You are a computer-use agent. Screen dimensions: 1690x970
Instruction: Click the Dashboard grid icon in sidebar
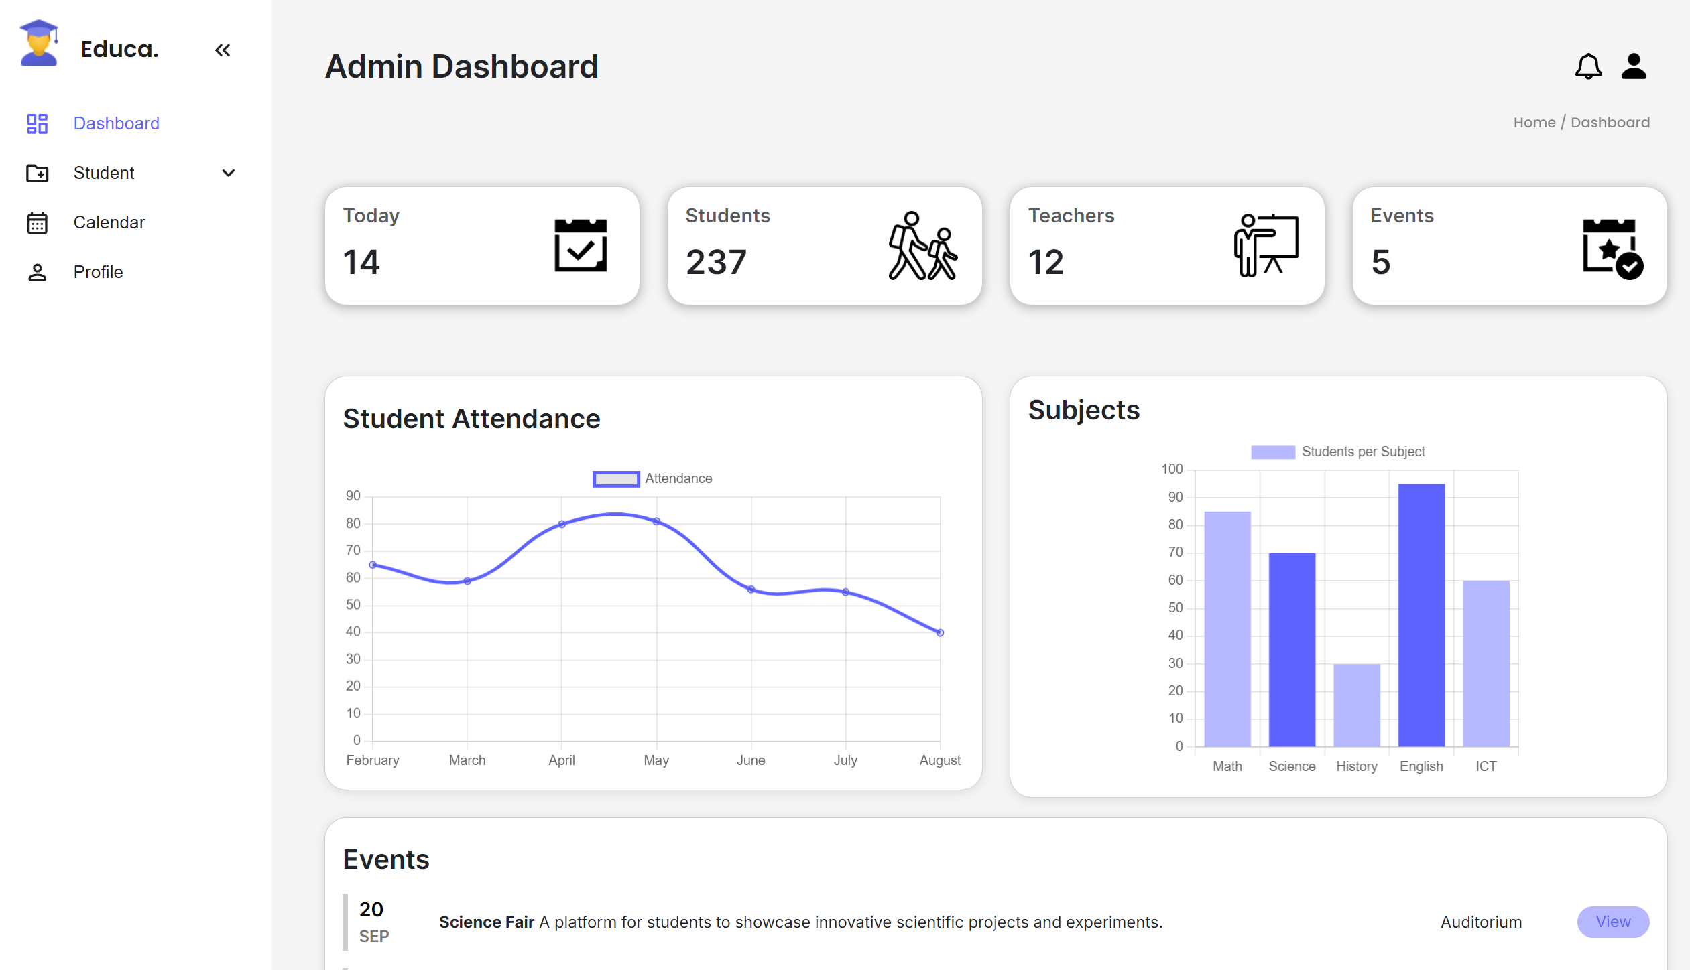(x=38, y=123)
